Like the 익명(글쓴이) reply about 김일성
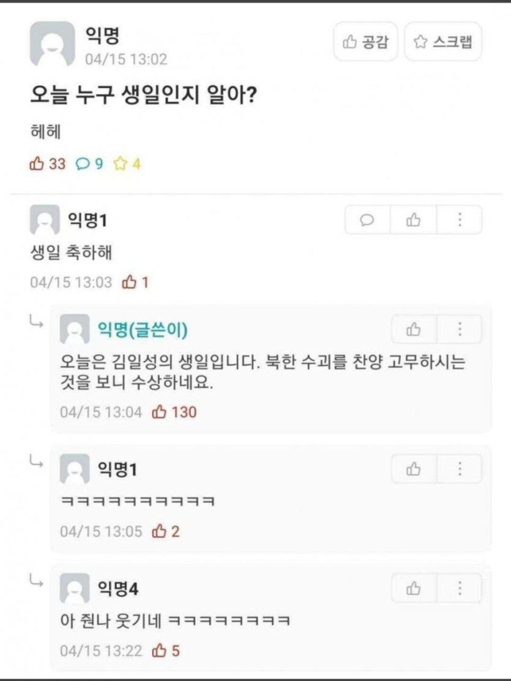This screenshot has width=511, height=681. 414,330
